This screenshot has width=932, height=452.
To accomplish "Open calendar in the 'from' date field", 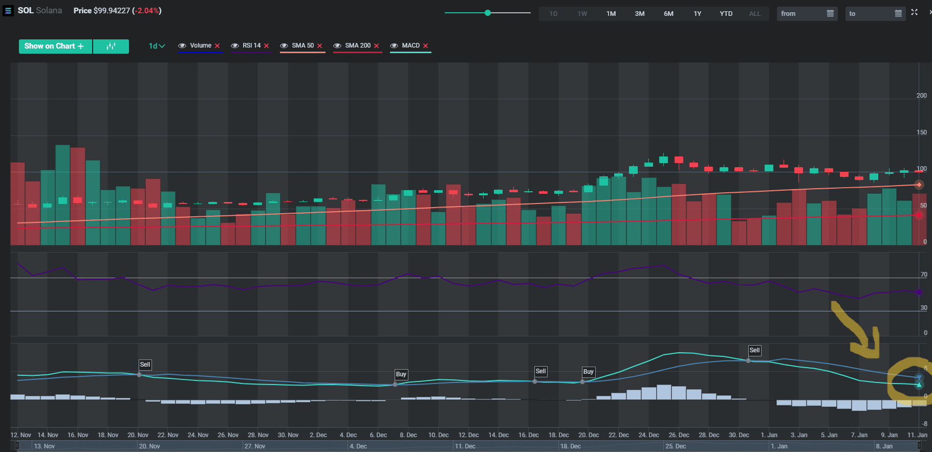I will click(x=830, y=14).
